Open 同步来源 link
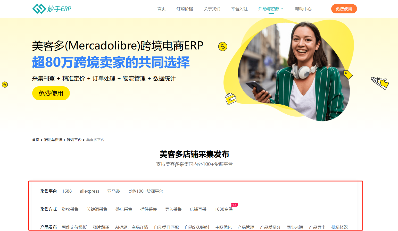This screenshot has height=231, width=398. (295, 227)
